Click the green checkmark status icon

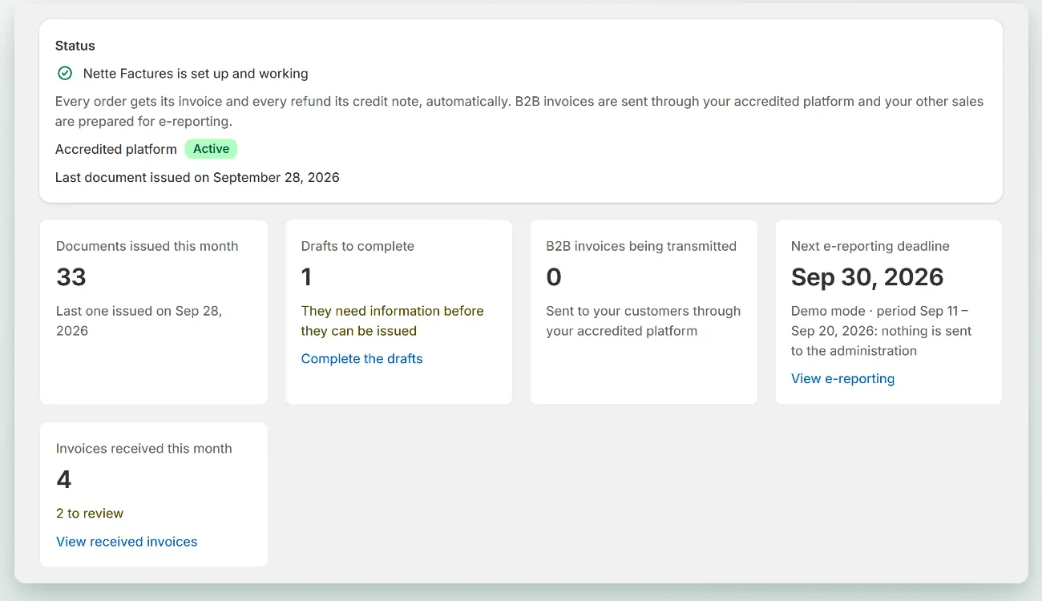tap(65, 74)
